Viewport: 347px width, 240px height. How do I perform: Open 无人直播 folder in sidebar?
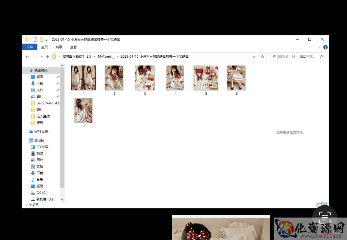point(43,116)
